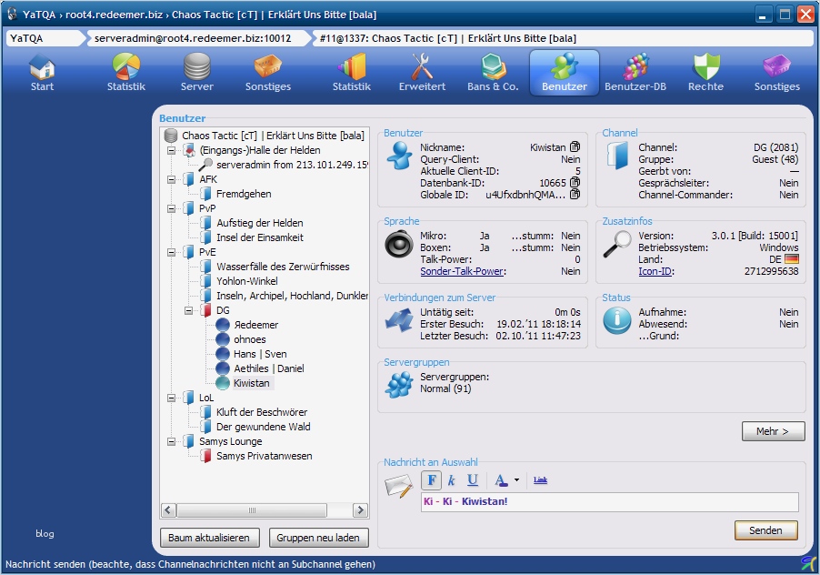The width and height of the screenshot is (820, 575).
Task: Toggle underline formatting in message editor
Action: (x=473, y=480)
